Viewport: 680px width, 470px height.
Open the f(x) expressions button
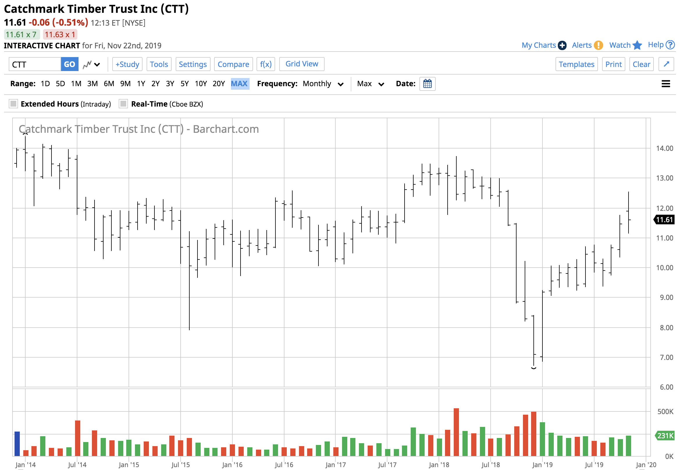click(x=266, y=64)
